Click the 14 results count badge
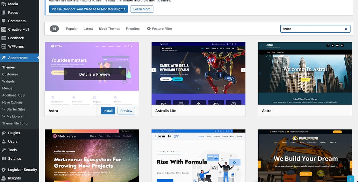 point(54,29)
